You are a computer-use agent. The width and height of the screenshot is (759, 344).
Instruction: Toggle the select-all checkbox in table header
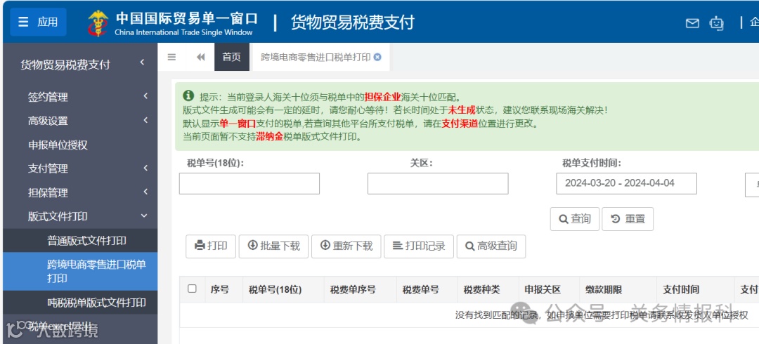point(192,289)
